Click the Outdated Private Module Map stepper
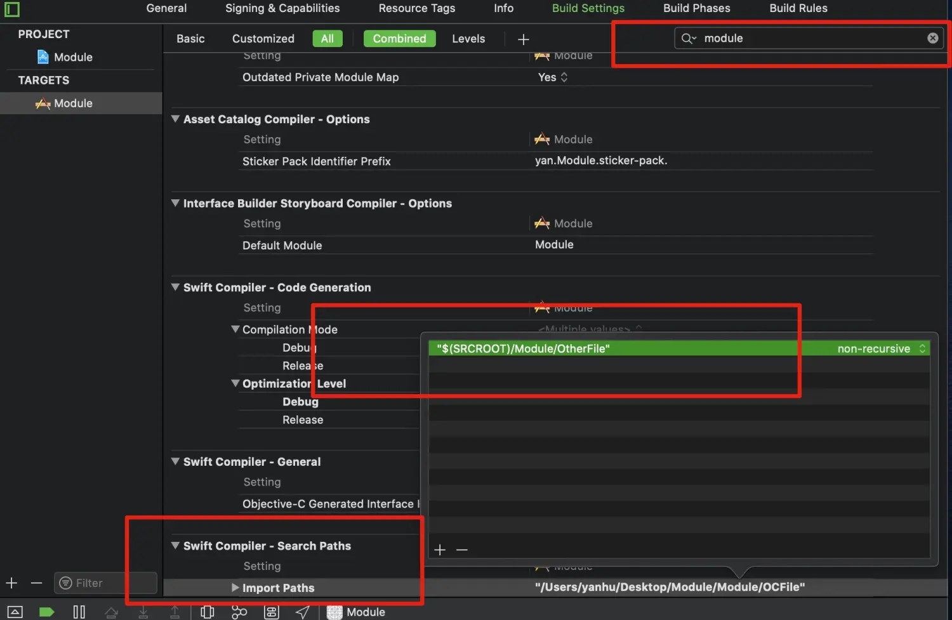Image resolution: width=952 pixels, height=620 pixels. 564,77
